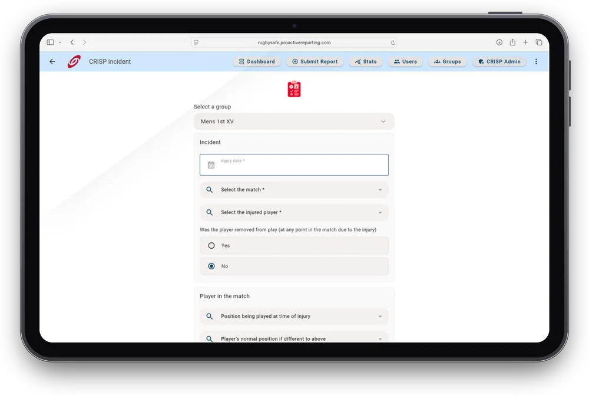Screen dimensions: 589x395
Task: Click the Incident section heading
Action: pos(210,142)
